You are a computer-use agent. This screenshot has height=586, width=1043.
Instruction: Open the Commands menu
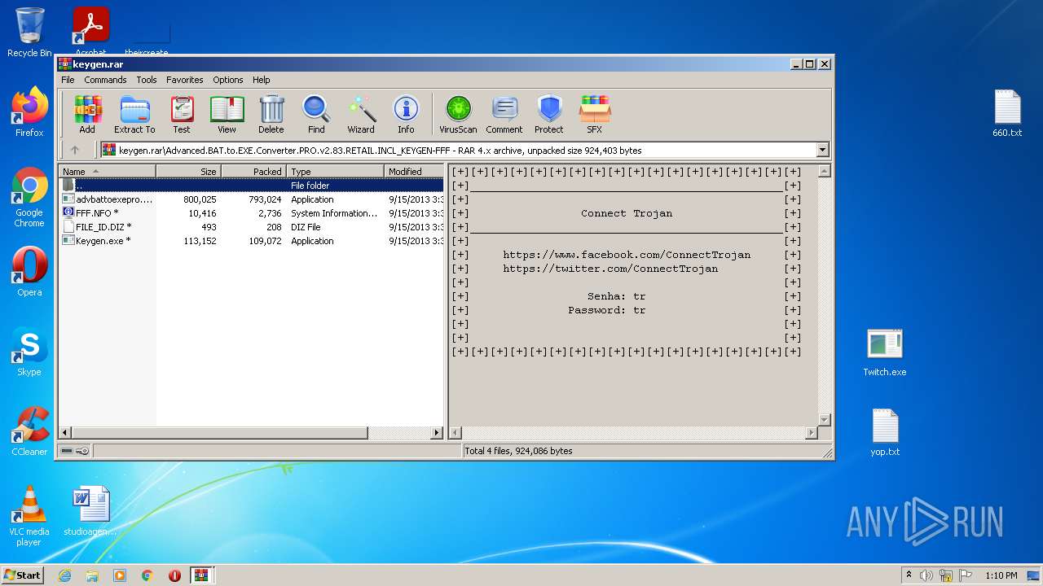(x=105, y=80)
